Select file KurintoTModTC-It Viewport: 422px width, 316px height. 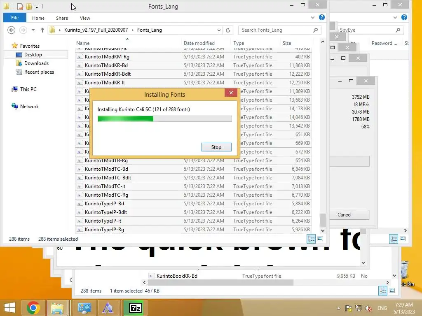click(x=193, y=186)
